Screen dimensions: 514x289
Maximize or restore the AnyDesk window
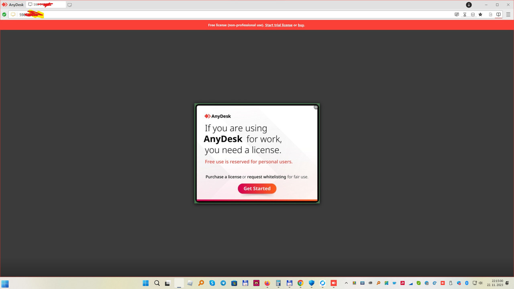(x=497, y=5)
